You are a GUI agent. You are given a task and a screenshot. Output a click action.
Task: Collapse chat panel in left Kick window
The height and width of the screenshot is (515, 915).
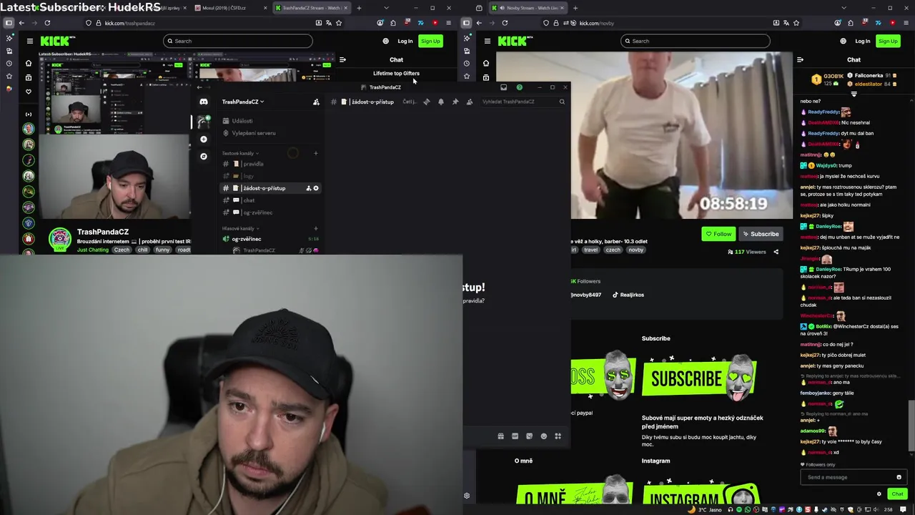point(342,60)
